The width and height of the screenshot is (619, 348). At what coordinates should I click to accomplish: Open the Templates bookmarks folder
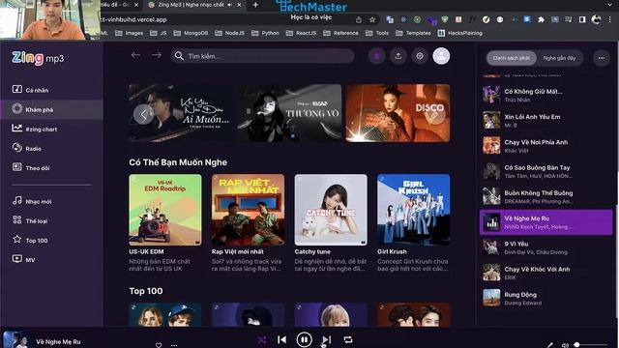413,33
